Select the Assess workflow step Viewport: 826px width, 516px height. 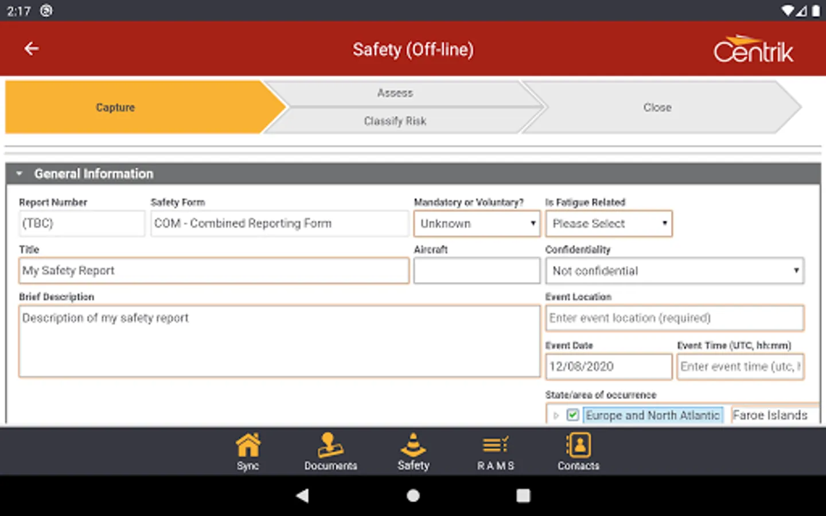coord(403,93)
